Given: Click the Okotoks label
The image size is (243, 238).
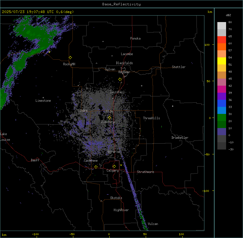Looking at the screenshot, I should click(x=116, y=198).
